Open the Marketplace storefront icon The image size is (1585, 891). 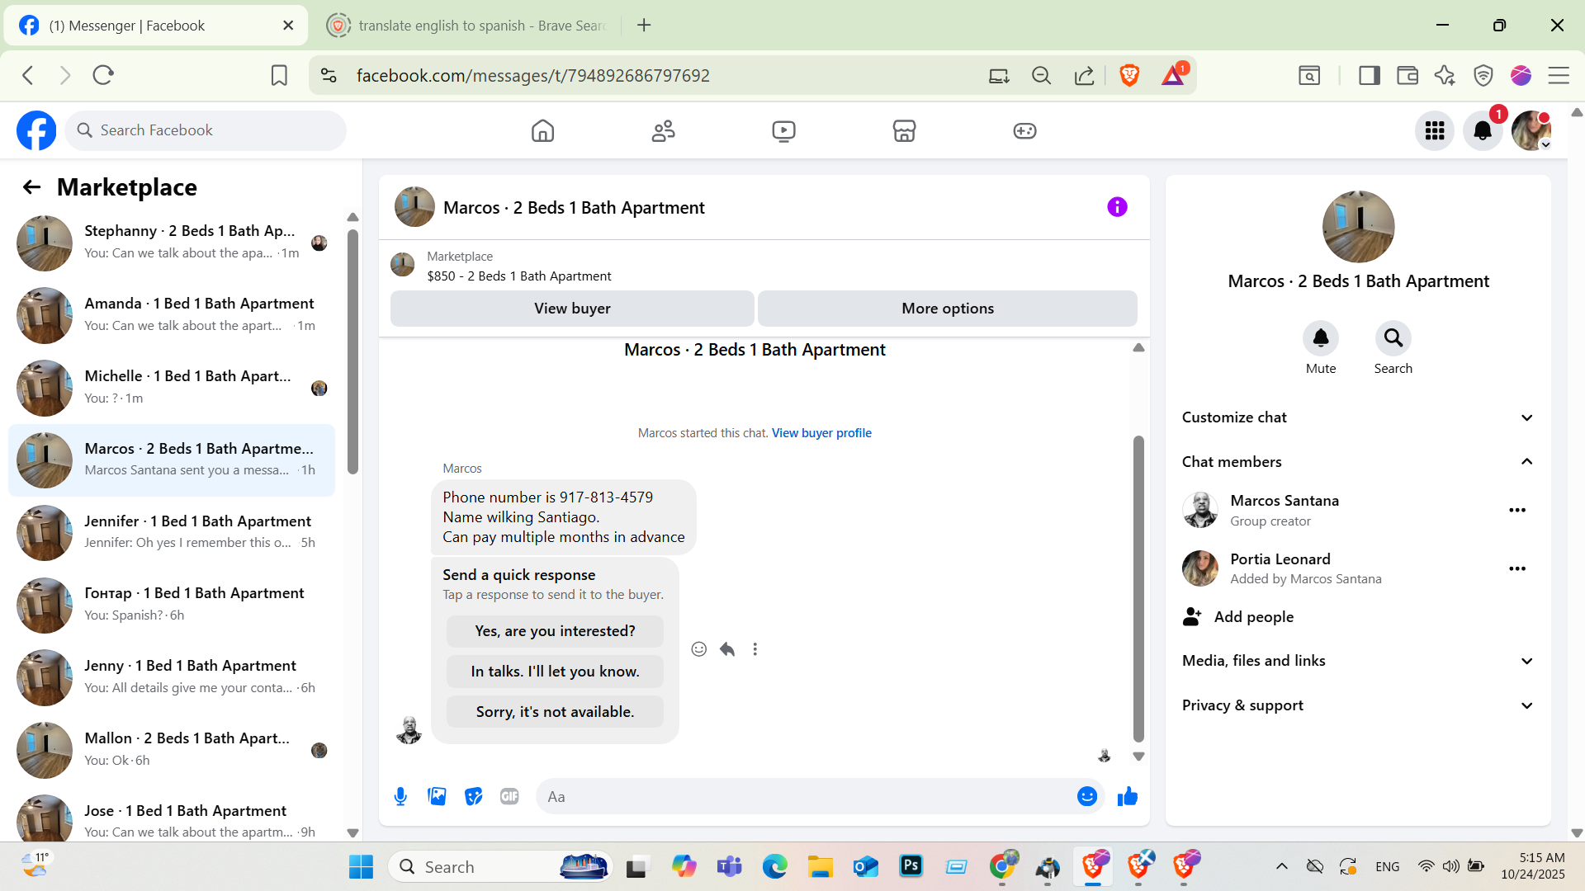904,130
